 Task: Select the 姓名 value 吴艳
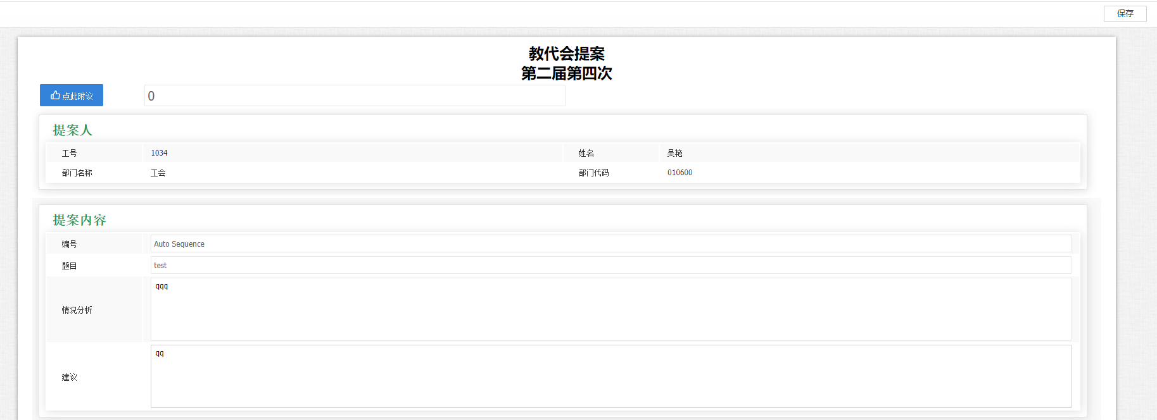point(674,153)
